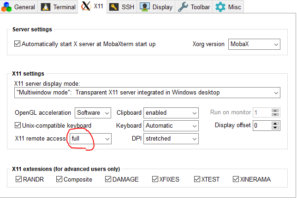The image size is (297, 200).
Task: Toggle the XFIXES extension checkbox
Action: [x=155, y=179]
